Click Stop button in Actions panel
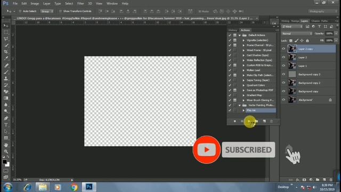 point(234,121)
